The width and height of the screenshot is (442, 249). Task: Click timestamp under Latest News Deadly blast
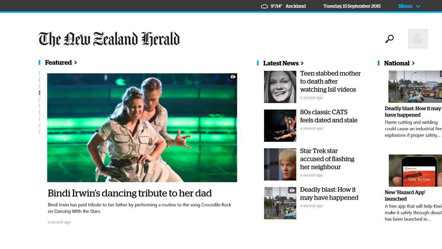click(x=312, y=206)
